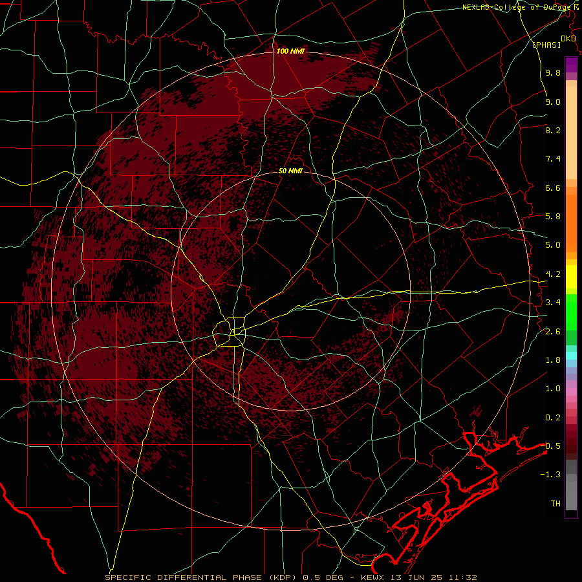
Task: Click the 9.8 scale value
Action: (x=553, y=72)
